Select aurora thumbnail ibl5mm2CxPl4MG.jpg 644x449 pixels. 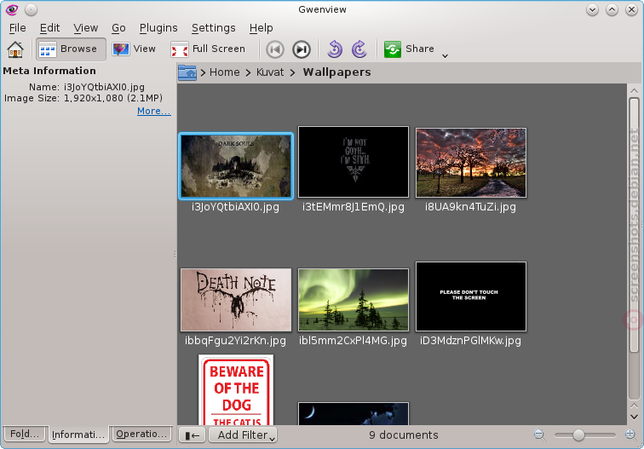(354, 300)
